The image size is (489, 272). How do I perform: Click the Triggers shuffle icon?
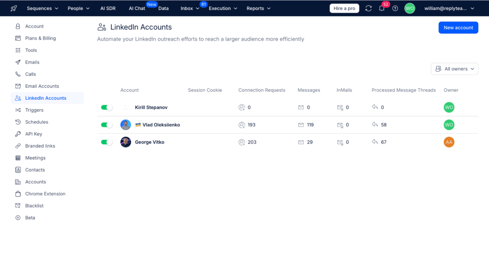pos(18,110)
